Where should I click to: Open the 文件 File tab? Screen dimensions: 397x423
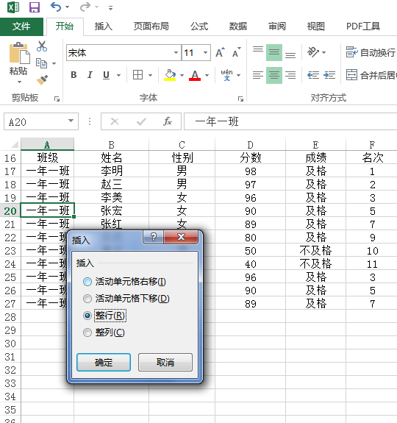click(x=21, y=26)
